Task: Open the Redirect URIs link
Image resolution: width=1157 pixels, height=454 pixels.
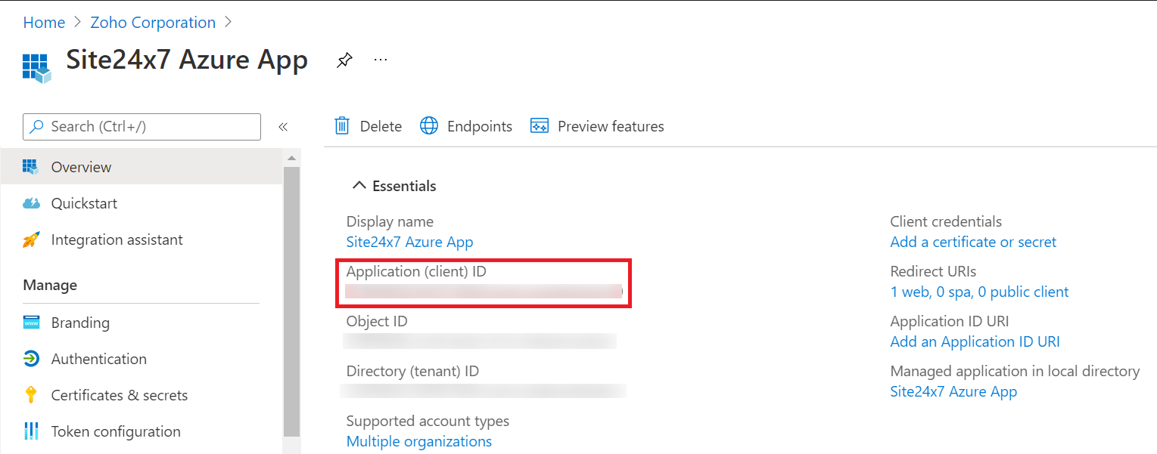Action: 979,292
